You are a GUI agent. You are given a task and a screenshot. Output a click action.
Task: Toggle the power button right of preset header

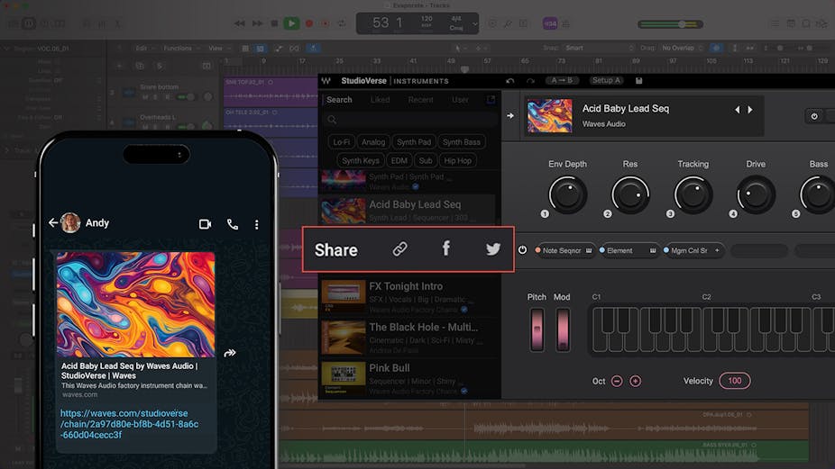coord(813,116)
